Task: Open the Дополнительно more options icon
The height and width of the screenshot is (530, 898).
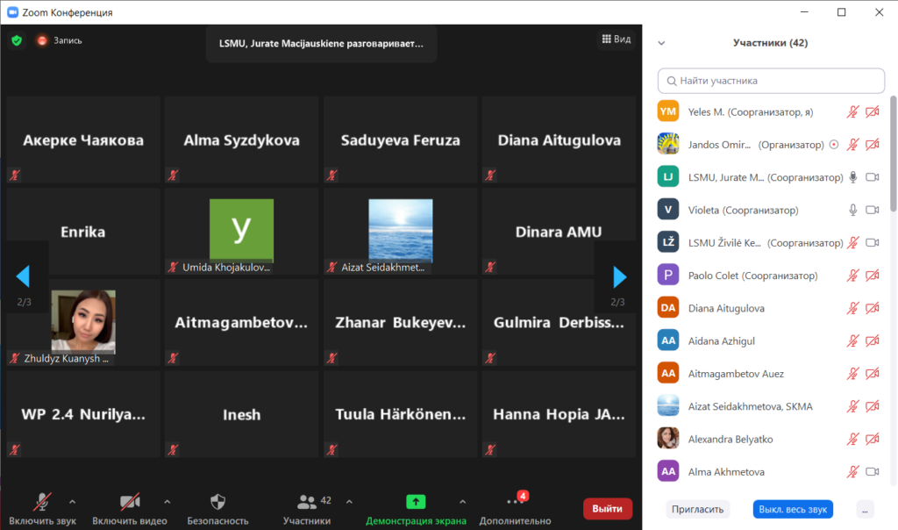Action: (x=516, y=503)
